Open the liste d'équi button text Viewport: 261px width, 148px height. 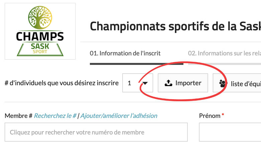coord(246,84)
